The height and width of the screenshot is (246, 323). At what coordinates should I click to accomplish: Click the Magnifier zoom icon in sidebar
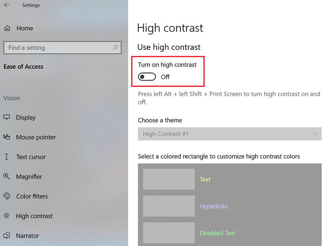tap(7, 176)
